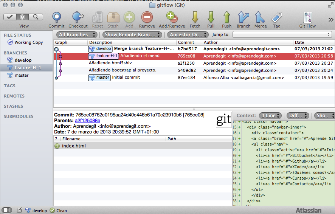This screenshot has width=335, height=214.
Task: Click the Checkout toolbar icon
Action: [x=78, y=17]
